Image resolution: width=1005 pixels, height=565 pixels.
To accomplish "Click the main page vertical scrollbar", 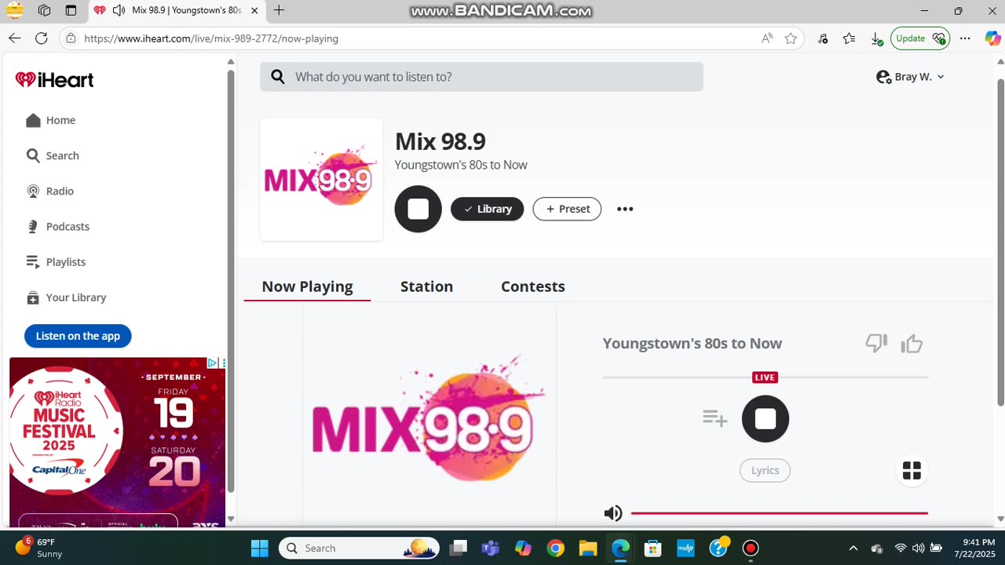I will click(x=1000, y=242).
